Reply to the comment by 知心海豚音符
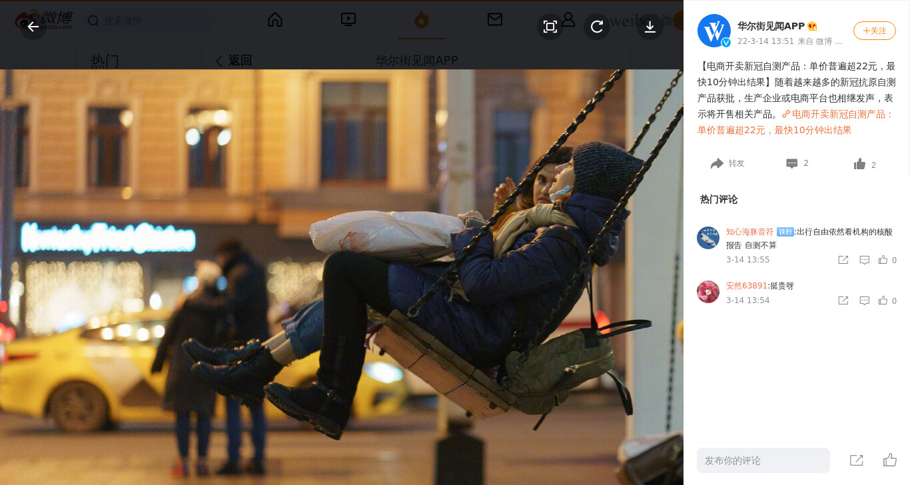 pyautogui.click(x=865, y=260)
